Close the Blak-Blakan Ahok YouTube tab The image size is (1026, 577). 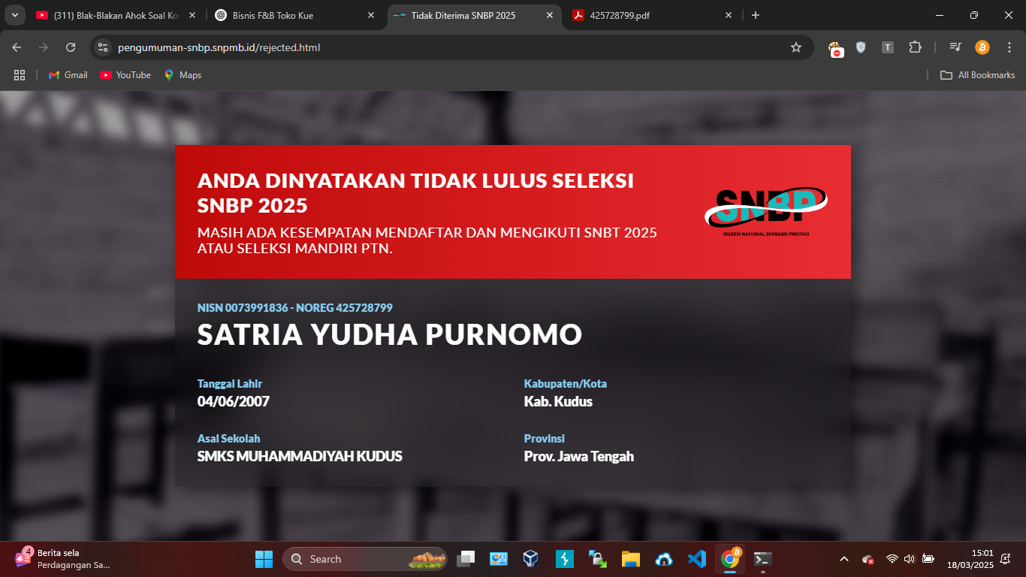tap(192, 15)
